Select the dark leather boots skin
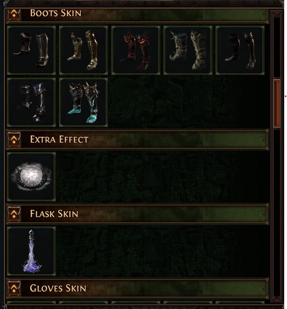This screenshot has width=287, height=309. [x=32, y=50]
